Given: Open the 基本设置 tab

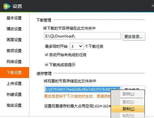Looking at the screenshot, I should click(14, 18).
